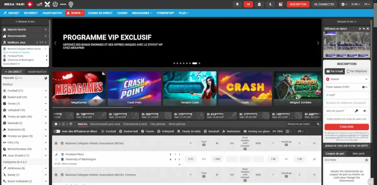Open the dollar payments icon
The image size is (377, 185).
click(x=270, y=4)
